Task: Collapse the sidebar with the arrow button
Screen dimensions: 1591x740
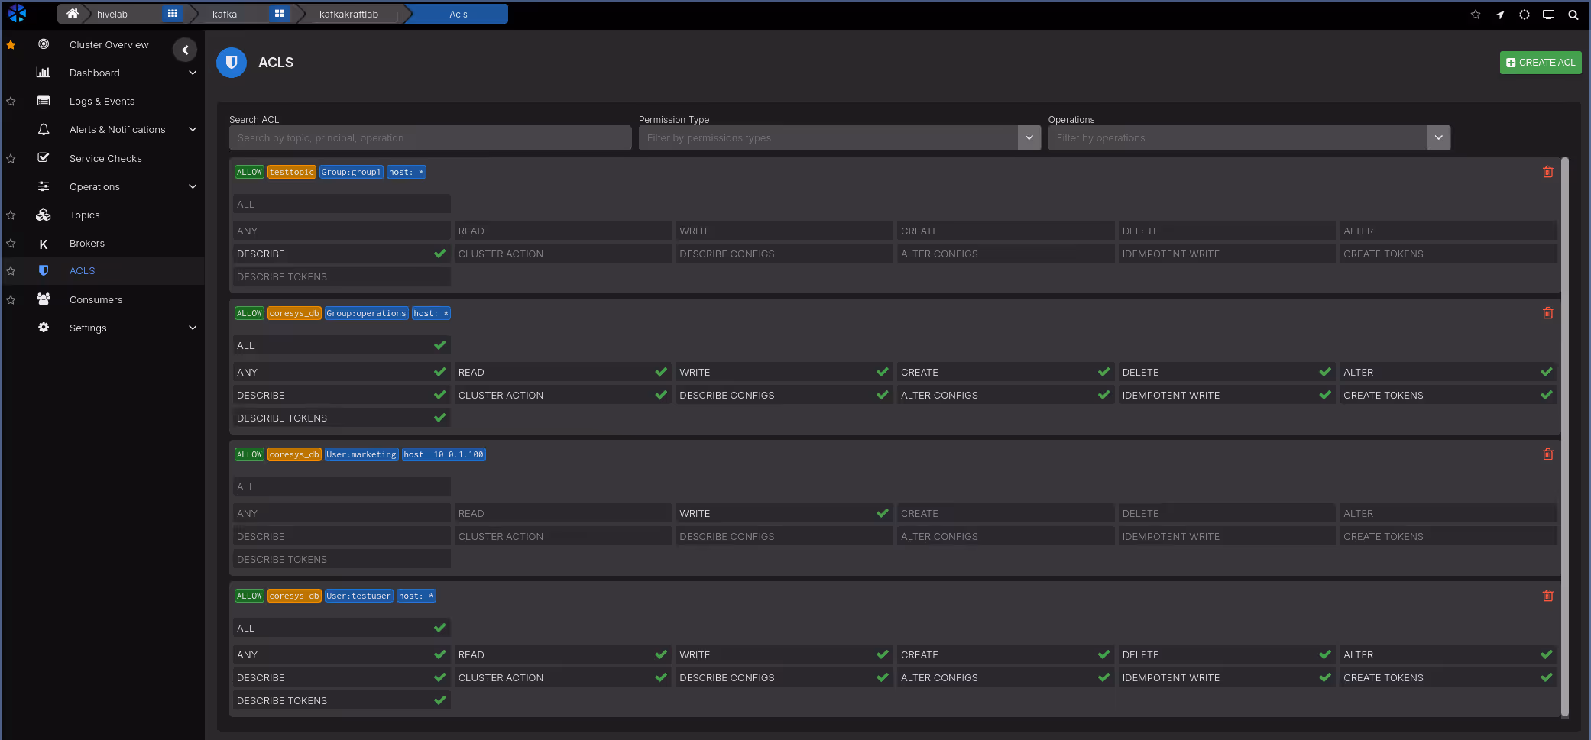Action: (x=185, y=50)
